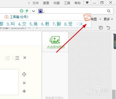Click the X next to list icons
Viewport: 116px width, 99px height.
point(25,58)
